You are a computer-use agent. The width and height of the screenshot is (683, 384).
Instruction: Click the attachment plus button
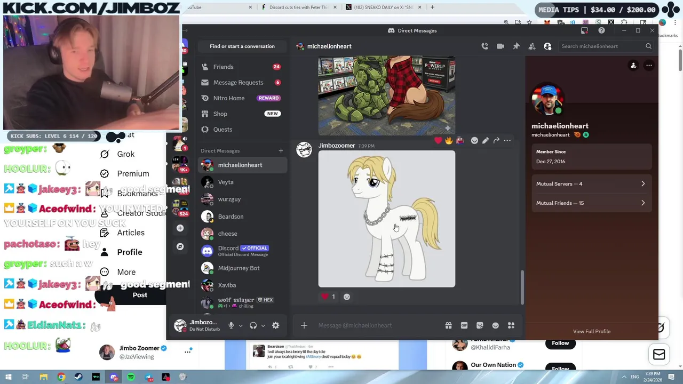tap(304, 325)
